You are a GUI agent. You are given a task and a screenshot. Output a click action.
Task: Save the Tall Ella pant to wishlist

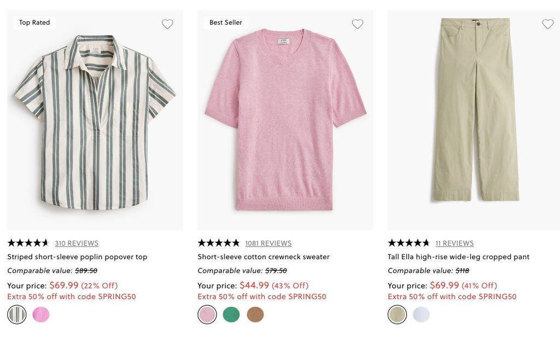(547, 24)
